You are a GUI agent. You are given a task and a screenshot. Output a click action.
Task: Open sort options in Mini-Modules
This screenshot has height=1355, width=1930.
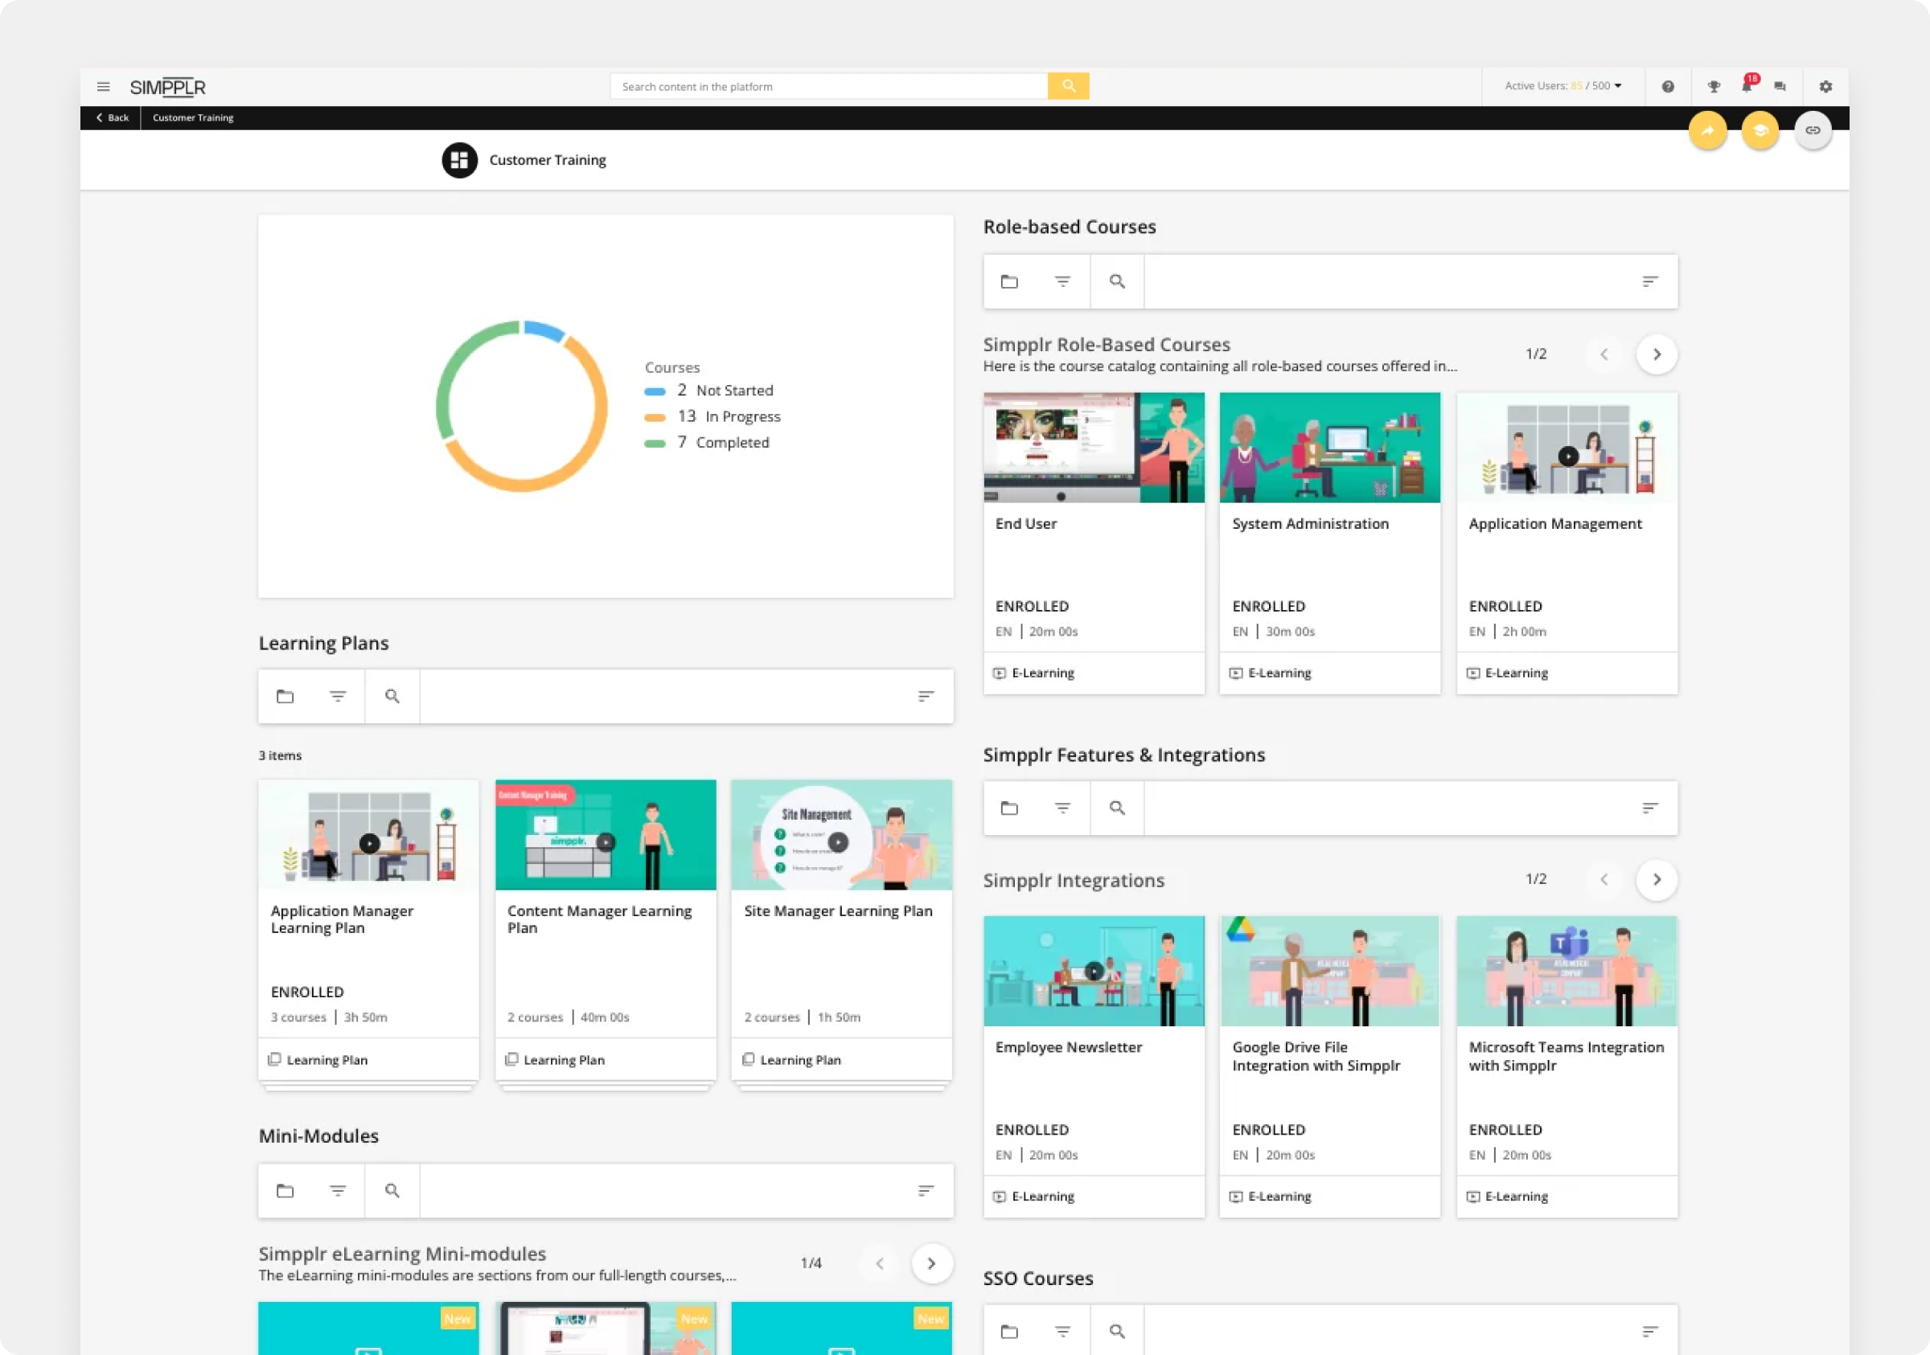coord(926,1191)
